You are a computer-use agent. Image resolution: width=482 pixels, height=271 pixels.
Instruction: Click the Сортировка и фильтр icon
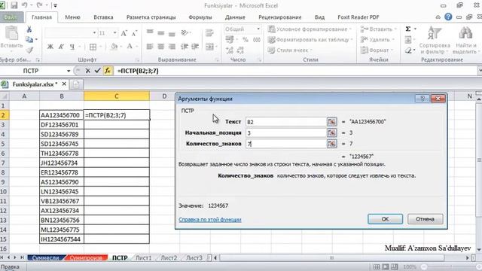(435, 33)
